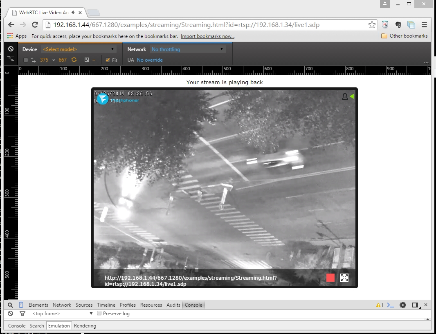Tick the emulate screen resolution checkbox
The height and width of the screenshot is (334, 436).
pos(26,60)
